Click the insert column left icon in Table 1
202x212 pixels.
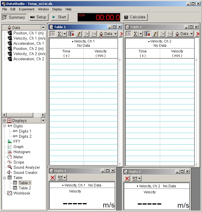(86, 34)
